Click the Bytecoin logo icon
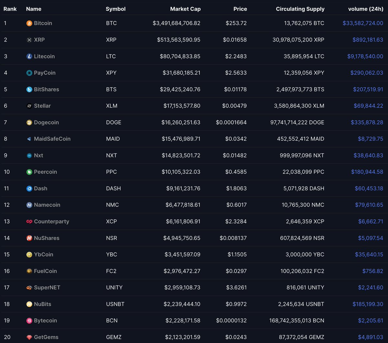The height and width of the screenshot is (343, 388). point(29,320)
